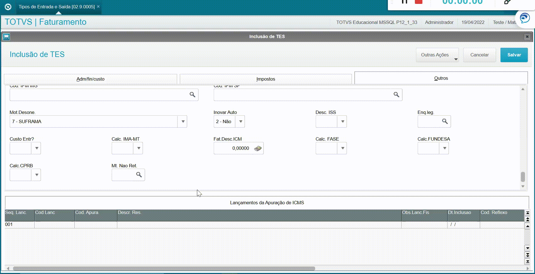The height and width of the screenshot is (274, 535).
Task: Open lookup search for Cod. IPM SP field
Action: (396, 95)
